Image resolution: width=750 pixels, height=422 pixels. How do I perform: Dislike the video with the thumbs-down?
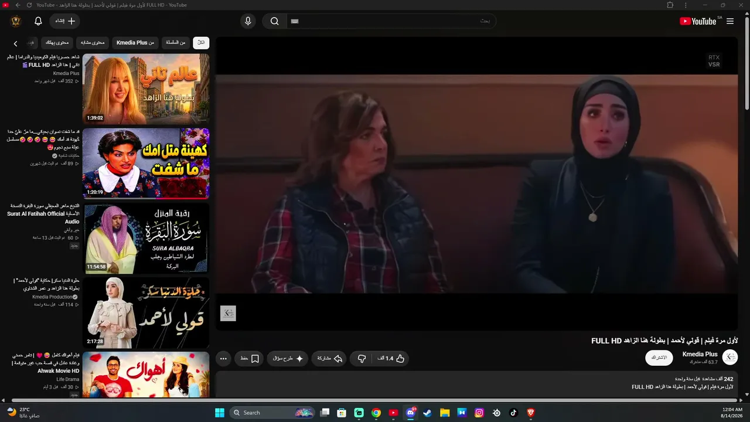tap(362, 358)
